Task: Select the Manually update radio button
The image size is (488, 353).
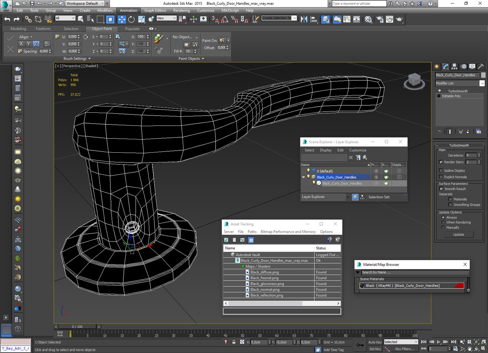Action: coord(443,227)
